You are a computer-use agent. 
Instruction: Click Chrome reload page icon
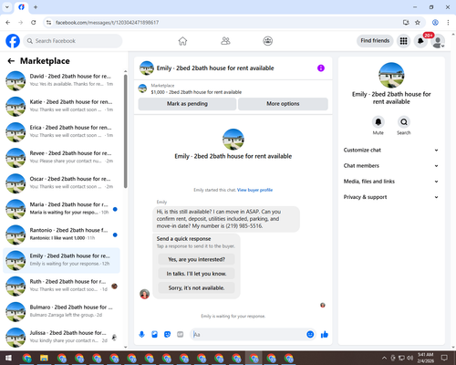[34, 22]
